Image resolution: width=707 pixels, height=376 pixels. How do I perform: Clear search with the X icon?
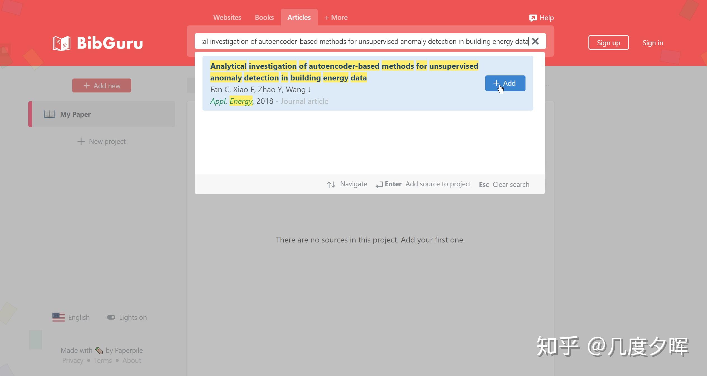(x=535, y=41)
